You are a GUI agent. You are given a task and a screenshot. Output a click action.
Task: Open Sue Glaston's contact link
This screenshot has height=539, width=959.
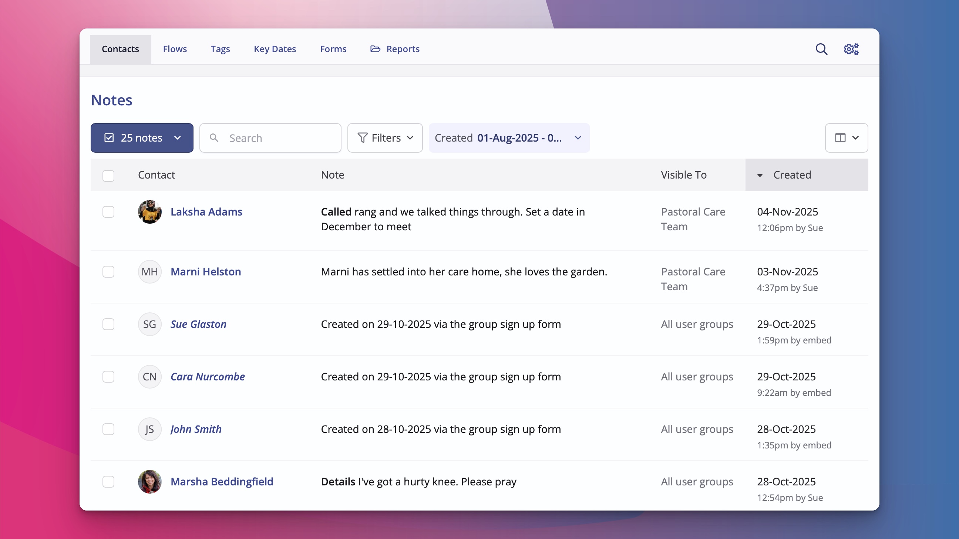198,324
